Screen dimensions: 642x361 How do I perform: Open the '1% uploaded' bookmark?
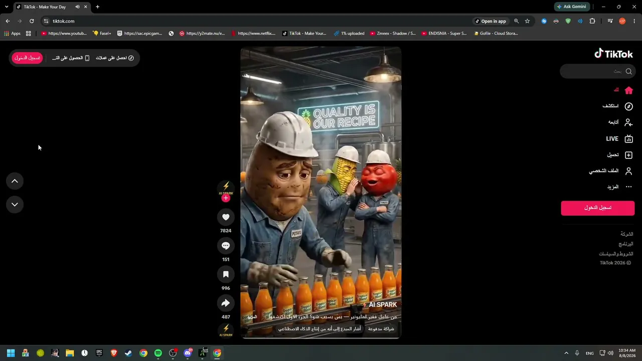349,34
